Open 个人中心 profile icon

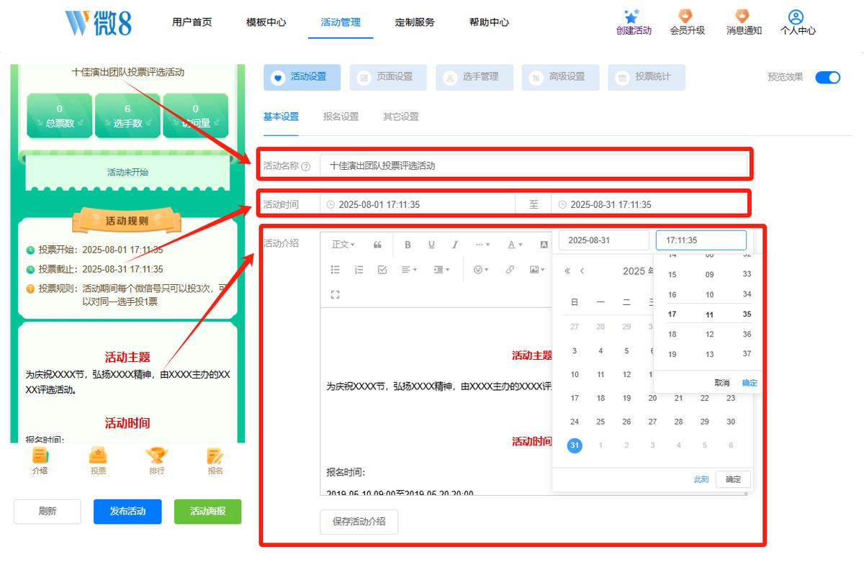[796, 17]
